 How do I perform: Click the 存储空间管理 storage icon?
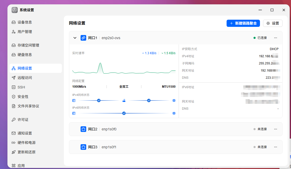pyautogui.click(x=14, y=45)
